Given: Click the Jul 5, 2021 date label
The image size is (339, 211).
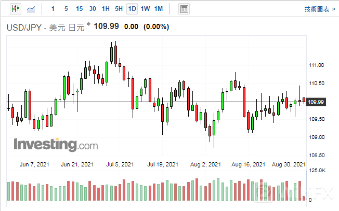Looking at the screenshot, I should [120, 164].
